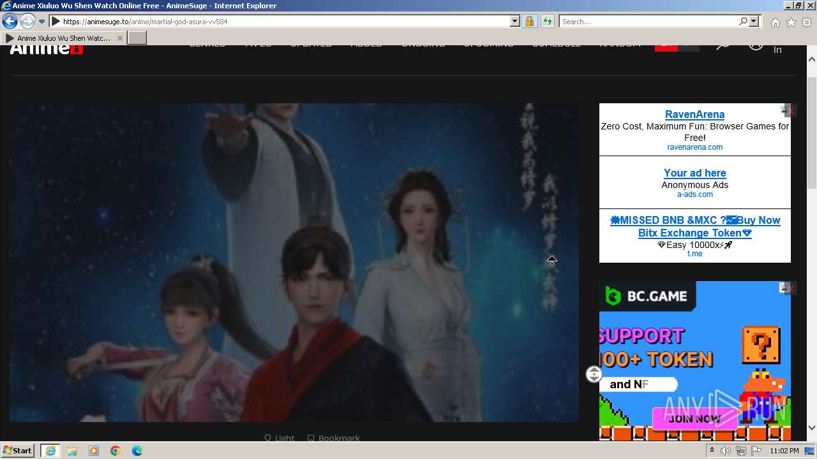Toggle the Light switch under the player
This screenshot has height=459, width=817.
(x=279, y=438)
